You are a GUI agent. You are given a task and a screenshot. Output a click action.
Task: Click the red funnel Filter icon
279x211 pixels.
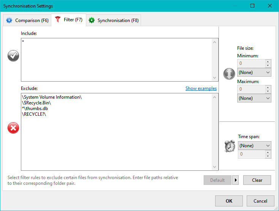tap(58, 19)
